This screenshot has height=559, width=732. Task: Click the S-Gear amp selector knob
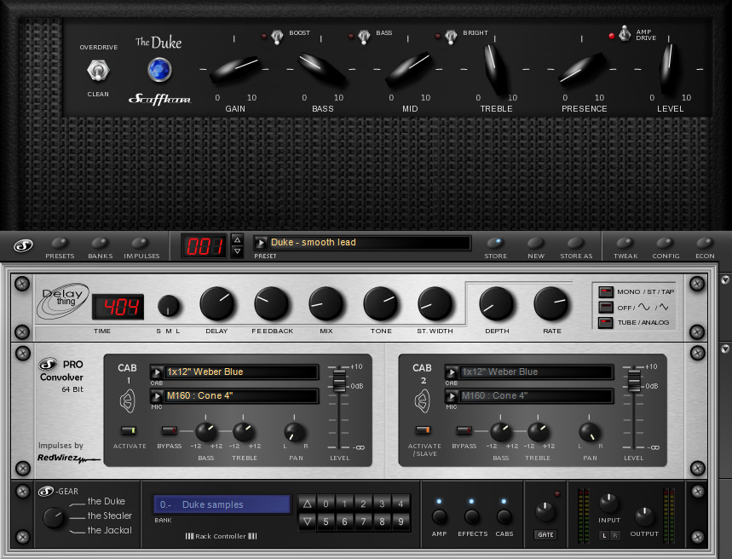pos(54,518)
